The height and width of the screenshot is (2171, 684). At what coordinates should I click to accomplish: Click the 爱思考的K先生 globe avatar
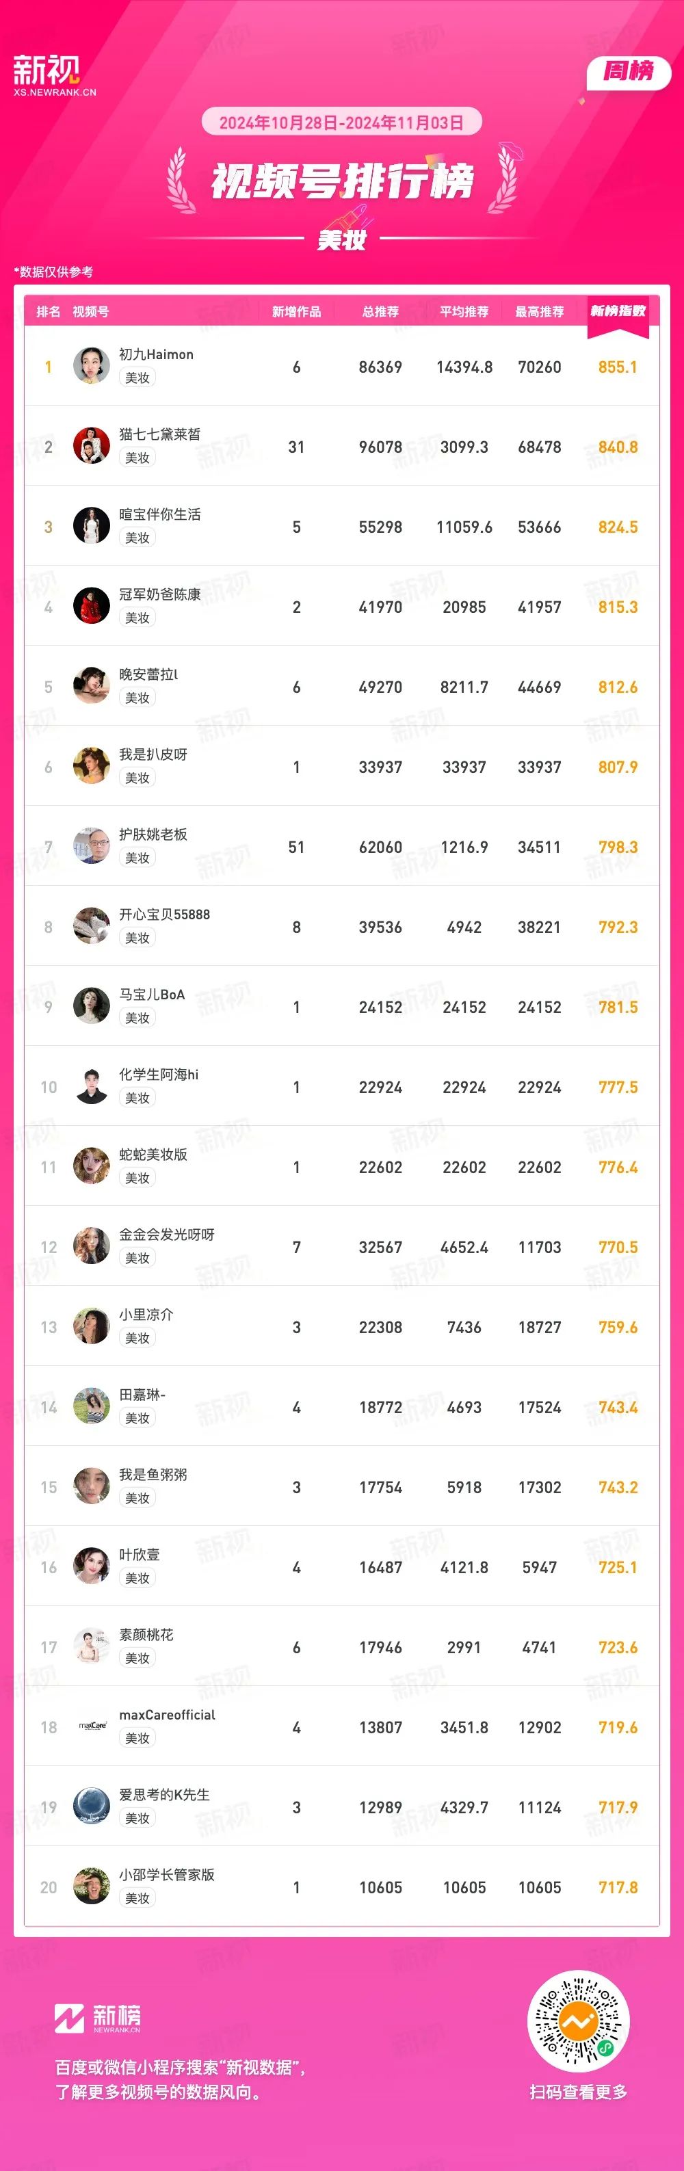(x=91, y=1807)
